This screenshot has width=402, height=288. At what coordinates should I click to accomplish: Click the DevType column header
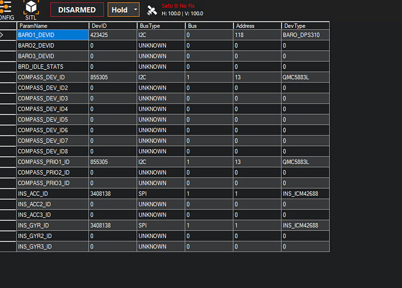pyautogui.click(x=305, y=26)
